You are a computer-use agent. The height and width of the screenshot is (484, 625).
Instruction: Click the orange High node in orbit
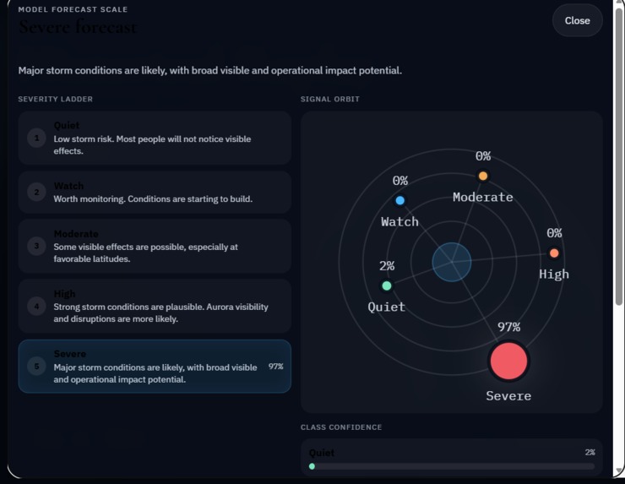554,253
